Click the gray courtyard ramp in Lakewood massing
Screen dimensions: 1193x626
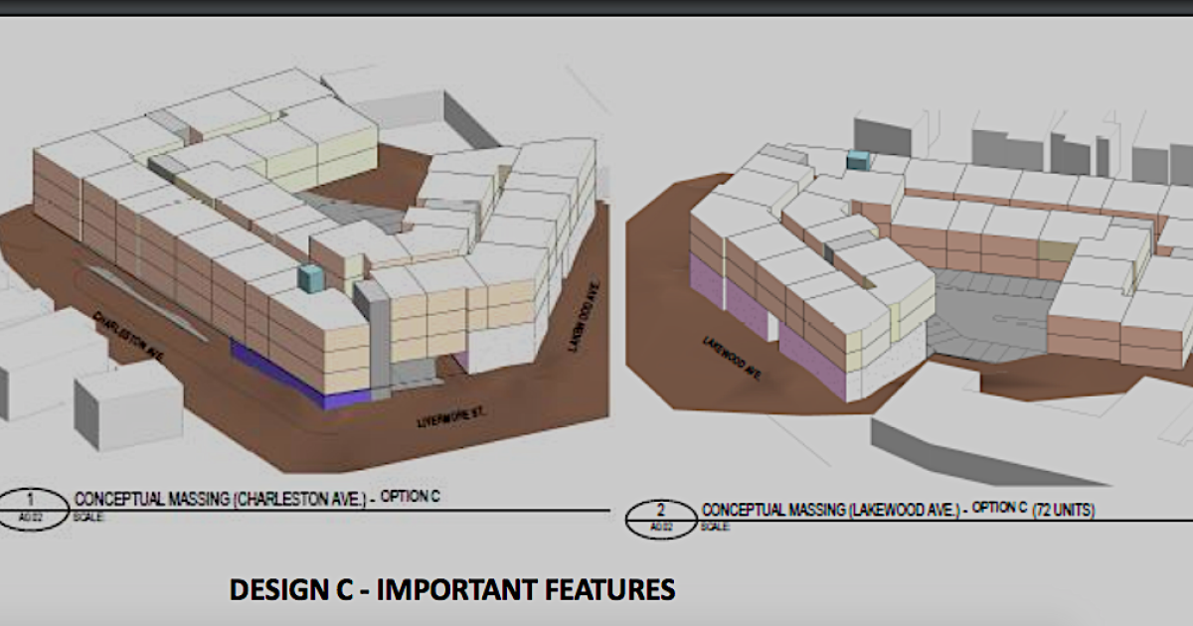coord(984,318)
